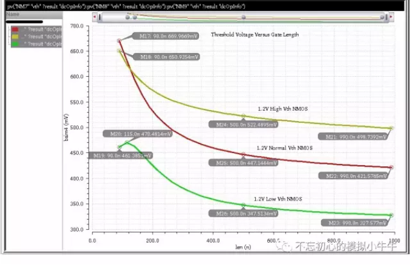
Task: Select the red trace legend entry
Action: (x=36, y=29)
